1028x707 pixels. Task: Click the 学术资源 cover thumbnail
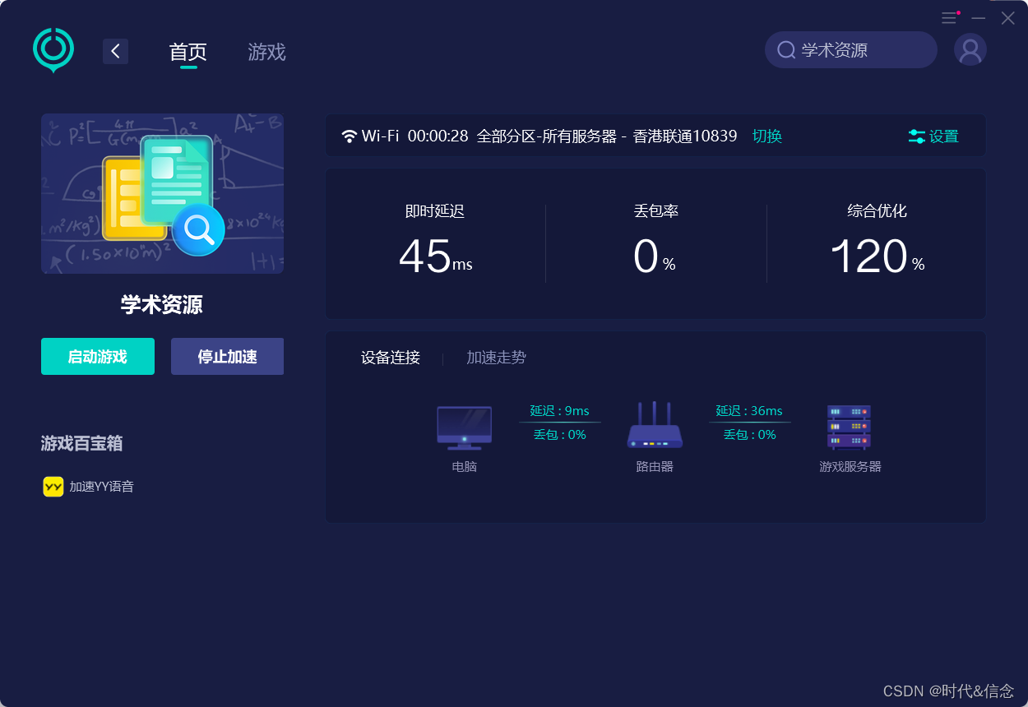[x=163, y=194]
